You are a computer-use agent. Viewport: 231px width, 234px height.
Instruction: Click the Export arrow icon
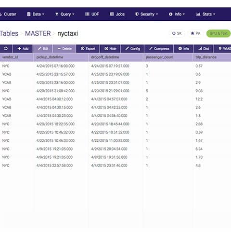click(82, 49)
